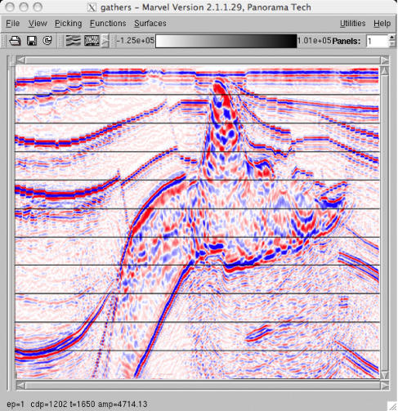Expand the toolbar overflow arrow
Viewport: 398px width, 411px height.
tap(105, 41)
